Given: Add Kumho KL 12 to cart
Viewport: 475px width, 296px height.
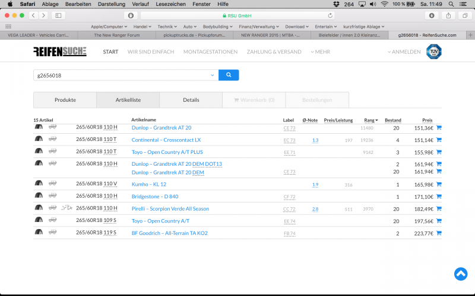Looking at the screenshot, I should 439,184.
